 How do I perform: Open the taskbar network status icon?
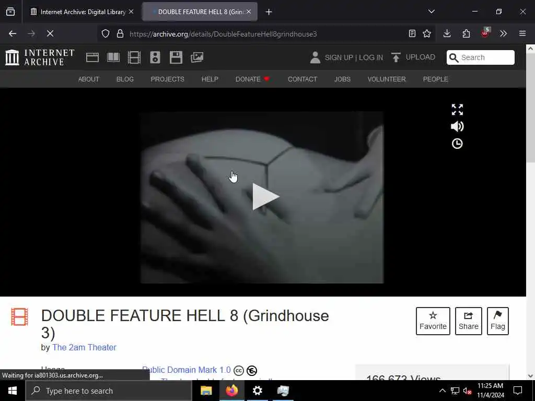click(x=455, y=391)
